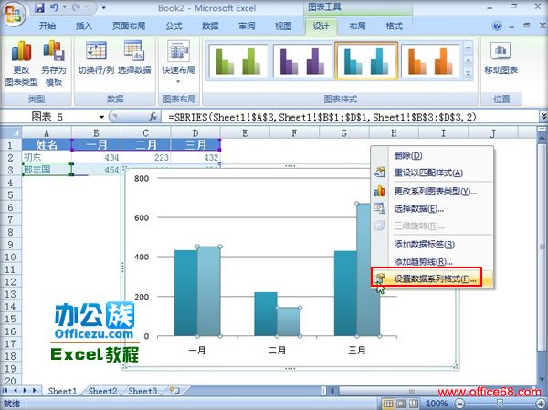Click the dark teal 一月 bar in chart

pyautogui.click(x=185, y=293)
